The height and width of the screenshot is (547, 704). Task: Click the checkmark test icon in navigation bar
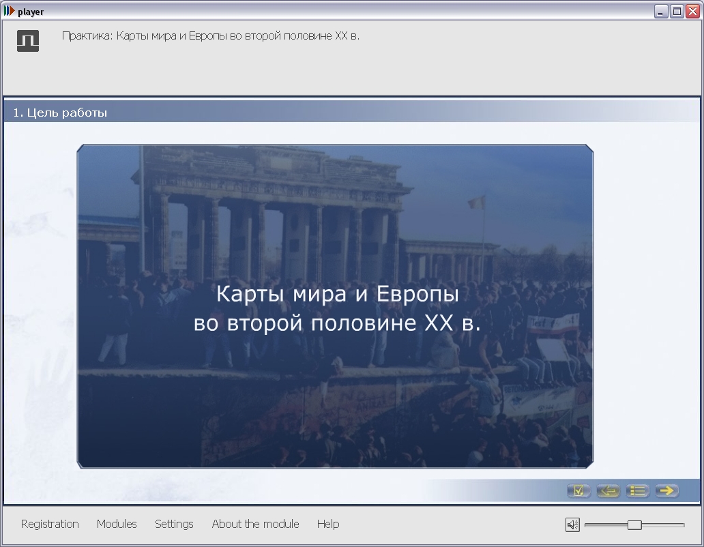[x=578, y=490]
